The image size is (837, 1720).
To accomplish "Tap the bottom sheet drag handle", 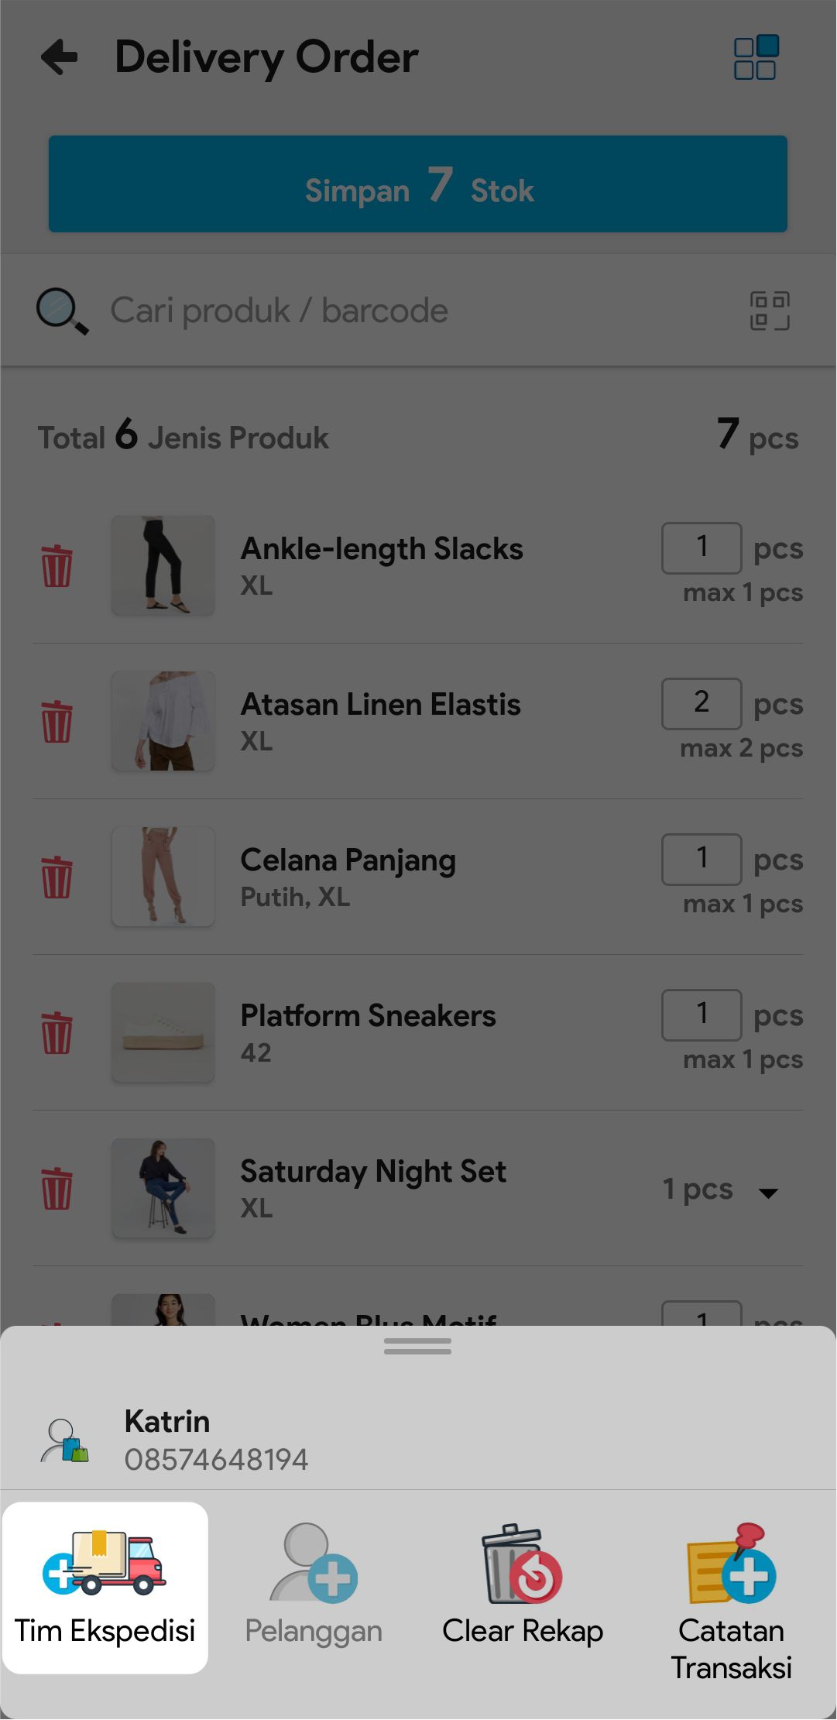I will point(417,1349).
